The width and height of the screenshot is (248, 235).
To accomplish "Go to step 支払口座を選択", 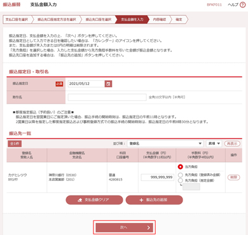I will (17, 20).
